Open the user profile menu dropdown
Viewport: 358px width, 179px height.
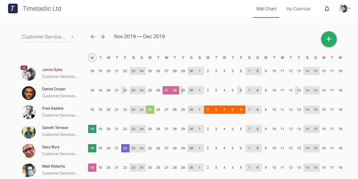[345, 9]
